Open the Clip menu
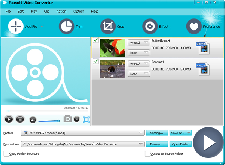 click(x=46, y=11)
